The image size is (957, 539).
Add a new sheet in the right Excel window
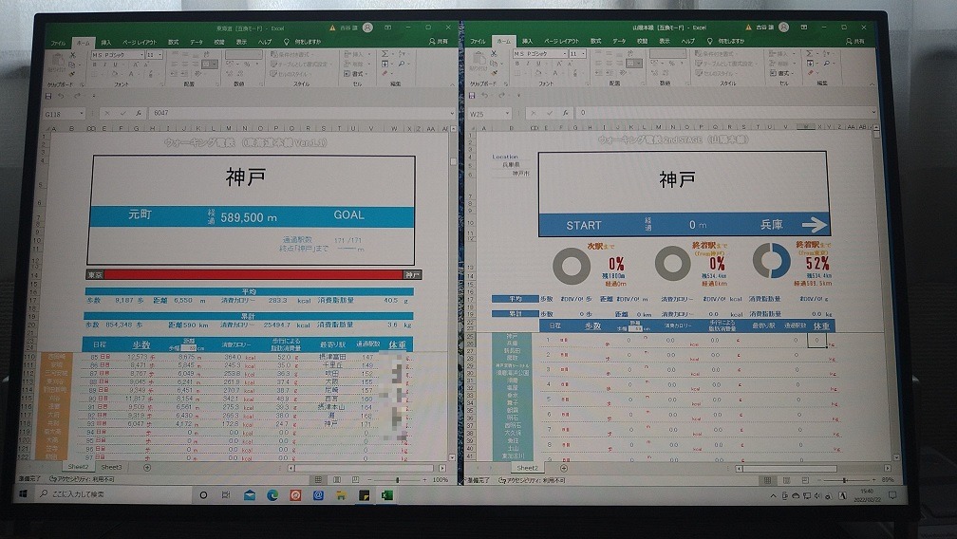coord(563,468)
